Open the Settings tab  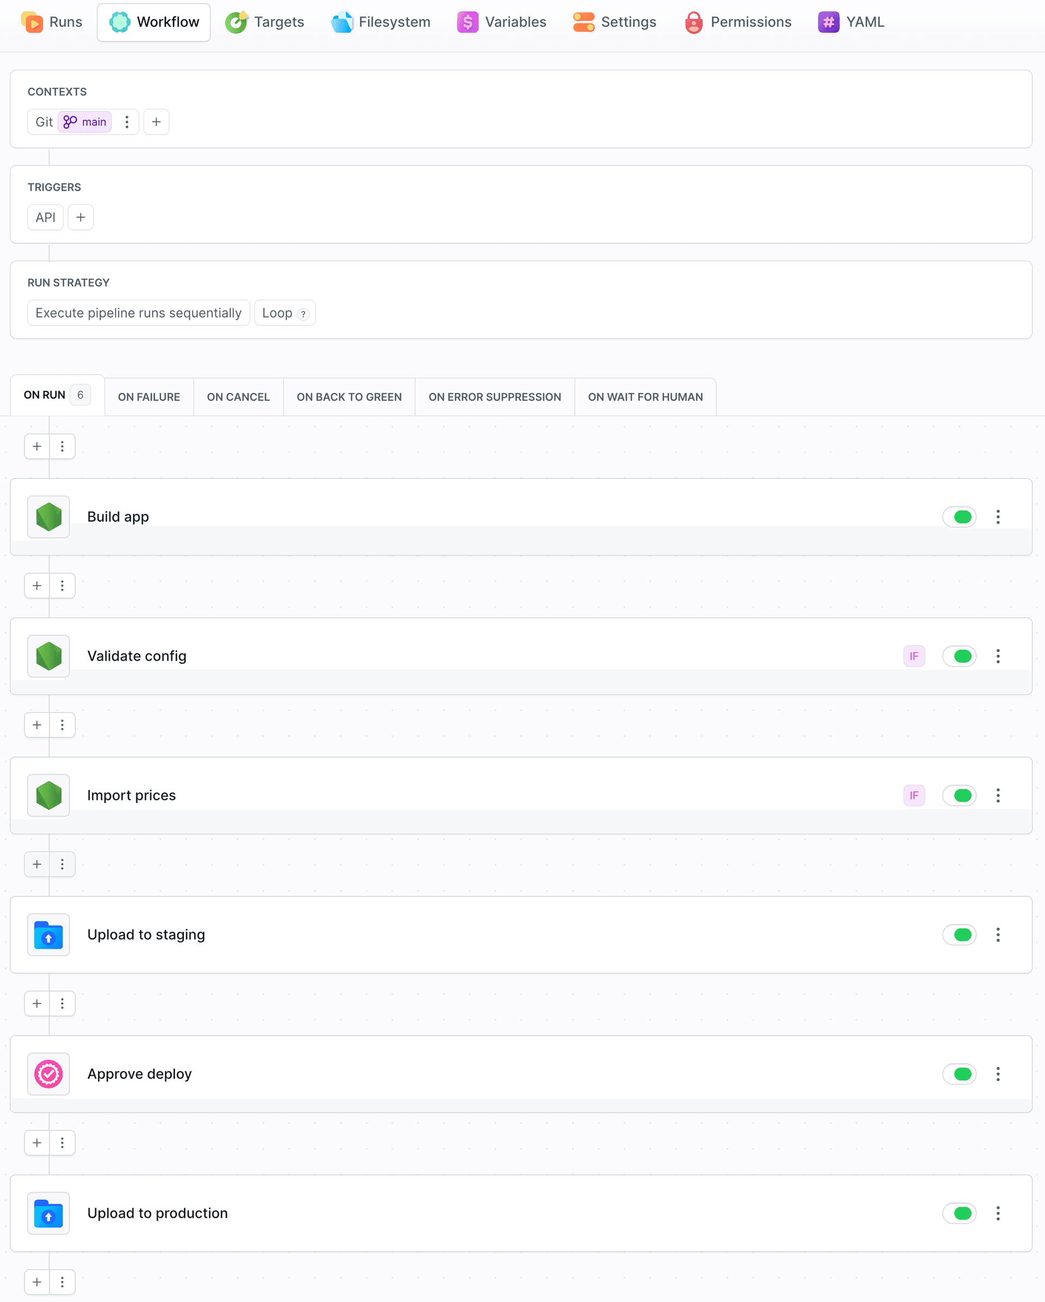click(614, 22)
